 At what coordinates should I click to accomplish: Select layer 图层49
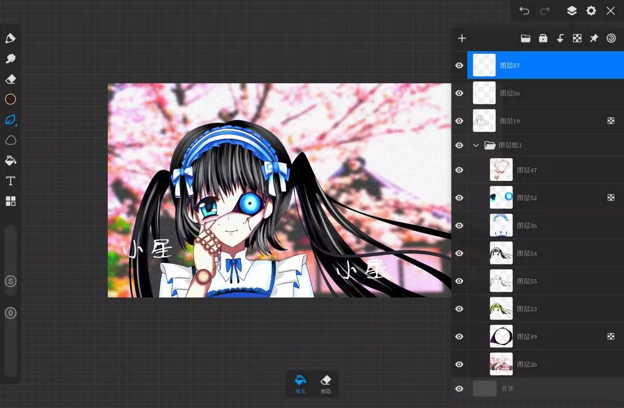546,337
